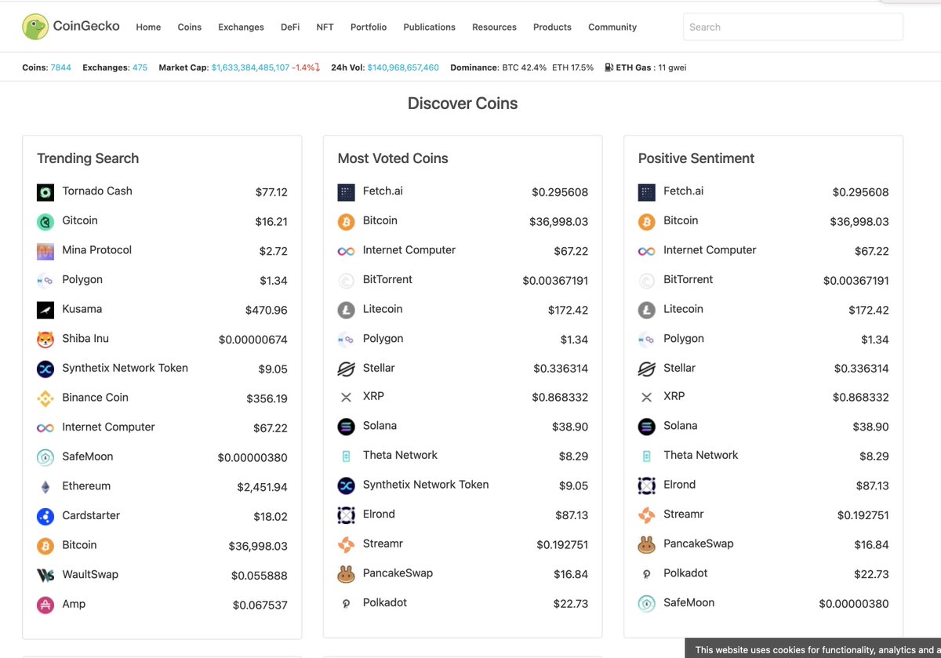Click inside the Search field
This screenshot has width=941, height=658.
pos(792,27)
